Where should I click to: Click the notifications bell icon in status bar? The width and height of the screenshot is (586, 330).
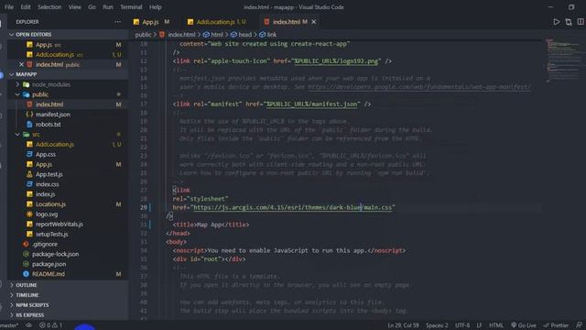tap(579, 325)
